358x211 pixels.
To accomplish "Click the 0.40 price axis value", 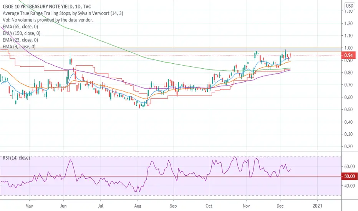I will coord(348,122).
